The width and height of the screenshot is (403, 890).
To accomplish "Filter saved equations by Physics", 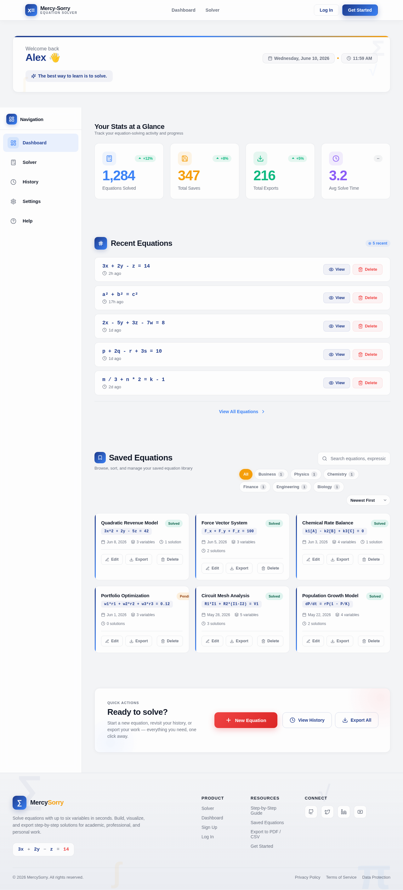I will click(305, 474).
